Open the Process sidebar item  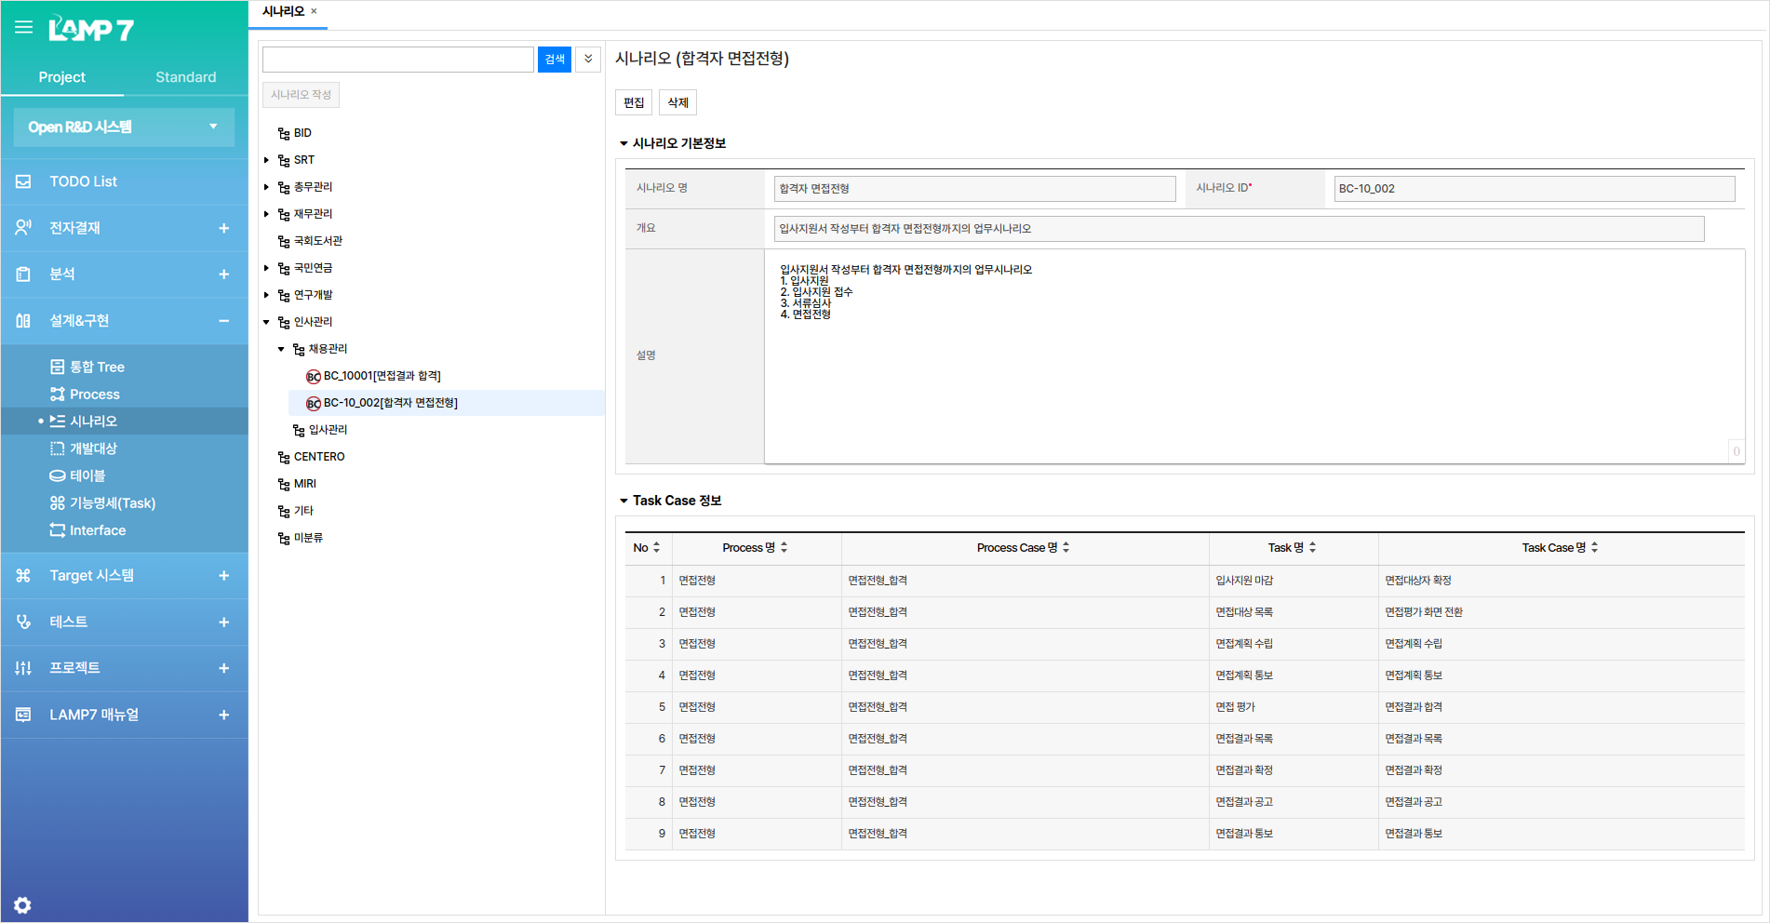point(94,395)
